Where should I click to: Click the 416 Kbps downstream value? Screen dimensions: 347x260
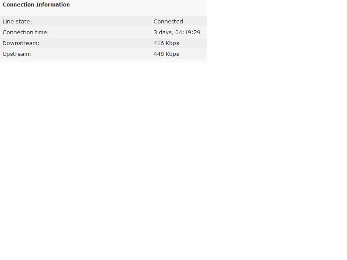tap(166, 43)
